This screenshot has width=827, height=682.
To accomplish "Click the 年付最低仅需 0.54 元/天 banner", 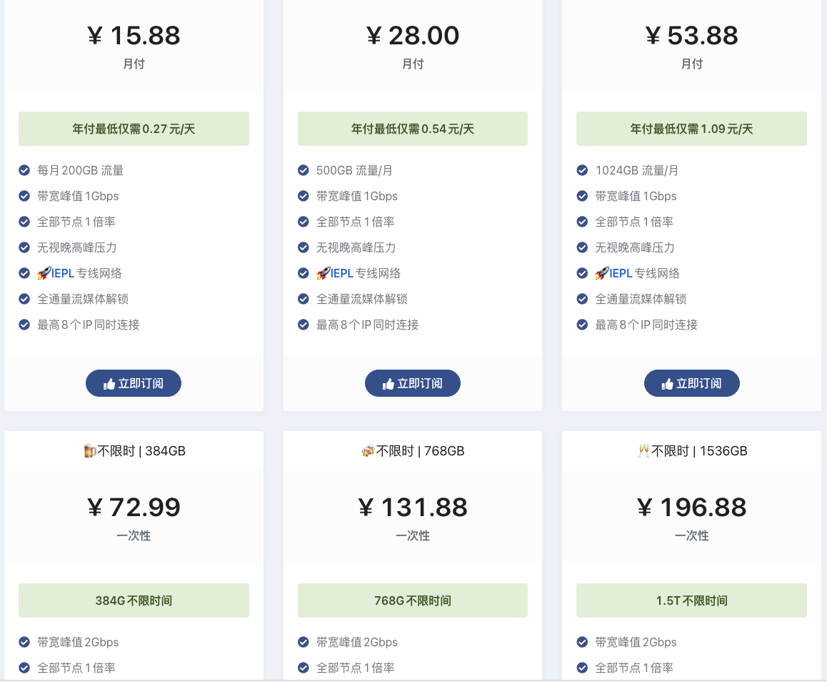I will click(x=413, y=129).
